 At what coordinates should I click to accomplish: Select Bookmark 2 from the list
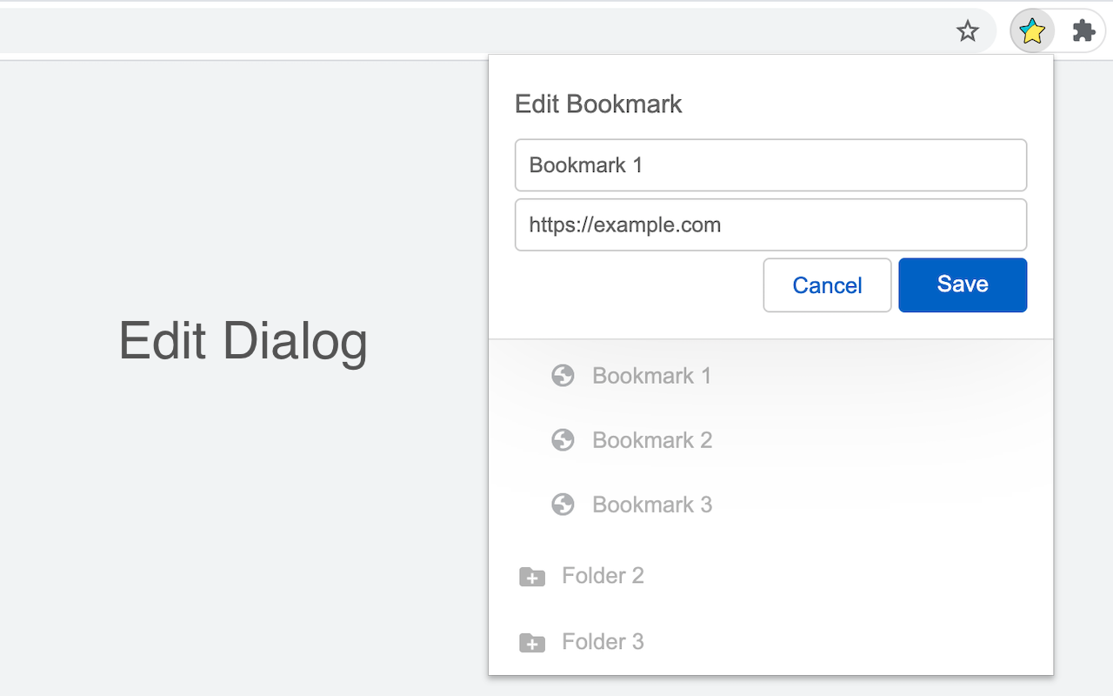pyautogui.click(x=651, y=439)
